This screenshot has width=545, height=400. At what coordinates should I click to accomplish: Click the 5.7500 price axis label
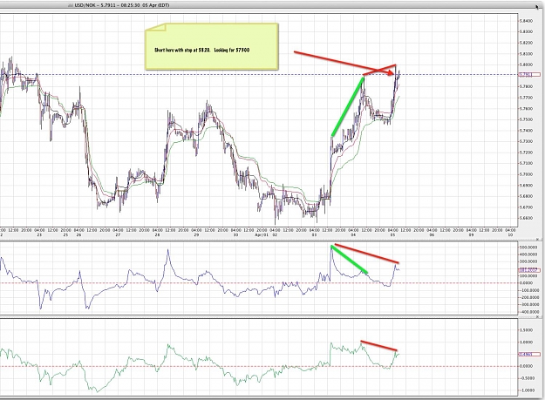coord(527,119)
